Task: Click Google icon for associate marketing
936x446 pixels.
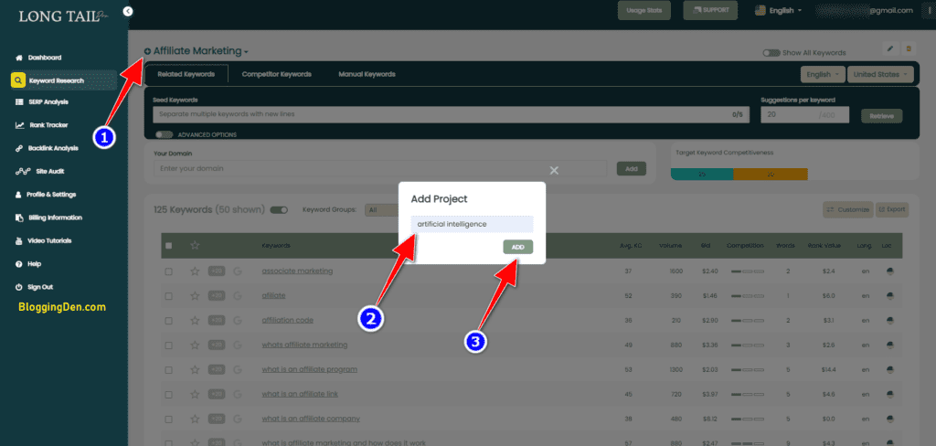Action: (x=238, y=271)
